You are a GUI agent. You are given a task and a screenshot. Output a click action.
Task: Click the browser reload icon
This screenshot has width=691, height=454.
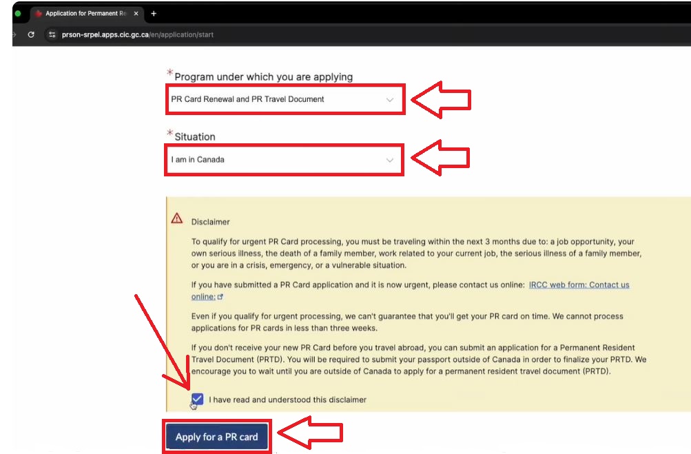coord(31,34)
